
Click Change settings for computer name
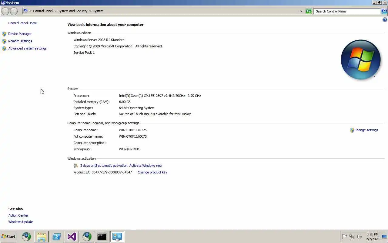[x=366, y=130]
